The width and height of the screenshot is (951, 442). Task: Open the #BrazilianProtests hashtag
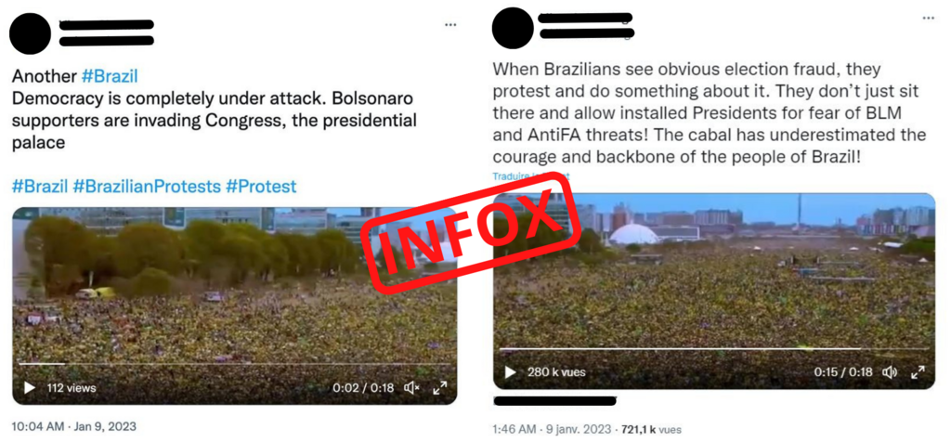pos(146,186)
